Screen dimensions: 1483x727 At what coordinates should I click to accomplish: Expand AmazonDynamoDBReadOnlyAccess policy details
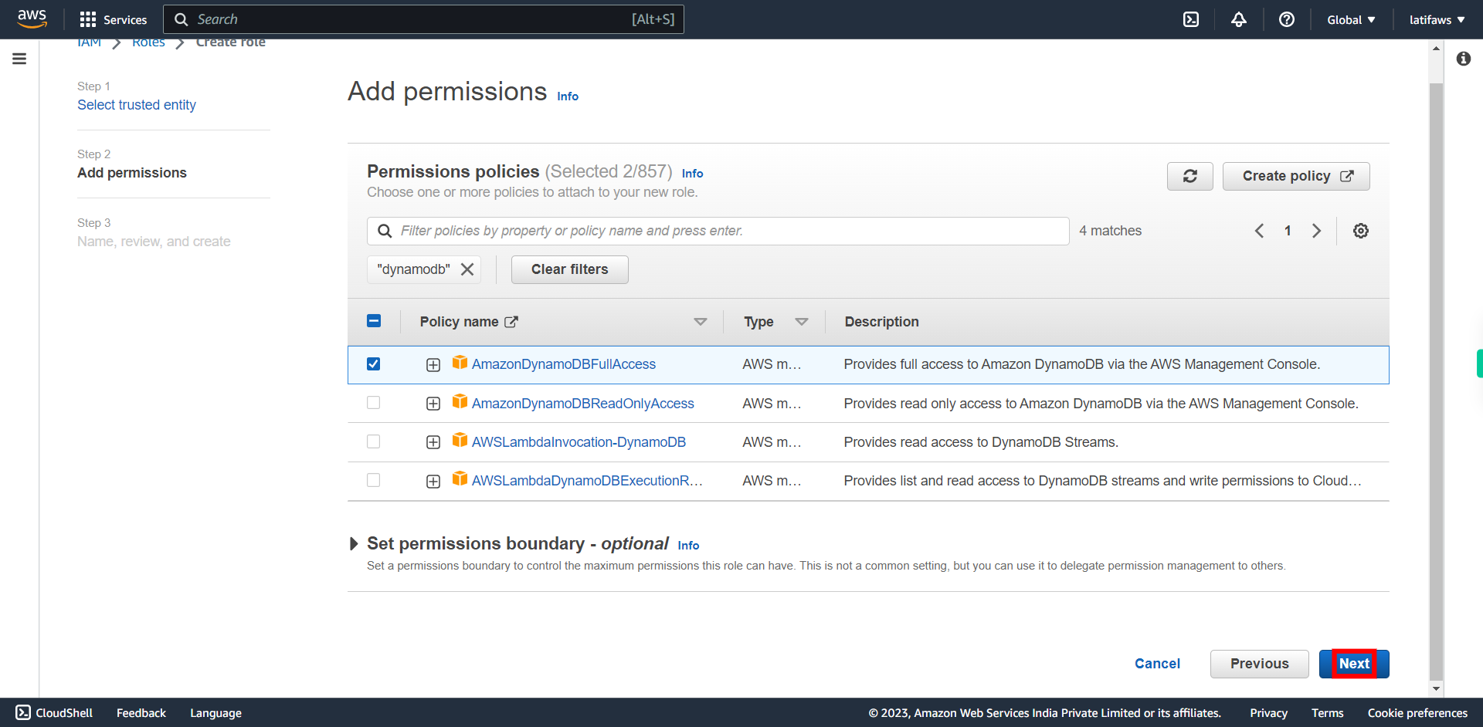pos(433,404)
